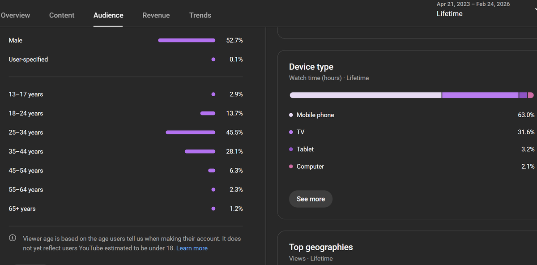This screenshot has height=265, width=537.
Task: Click the See more button under Device type
Action: (311, 199)
